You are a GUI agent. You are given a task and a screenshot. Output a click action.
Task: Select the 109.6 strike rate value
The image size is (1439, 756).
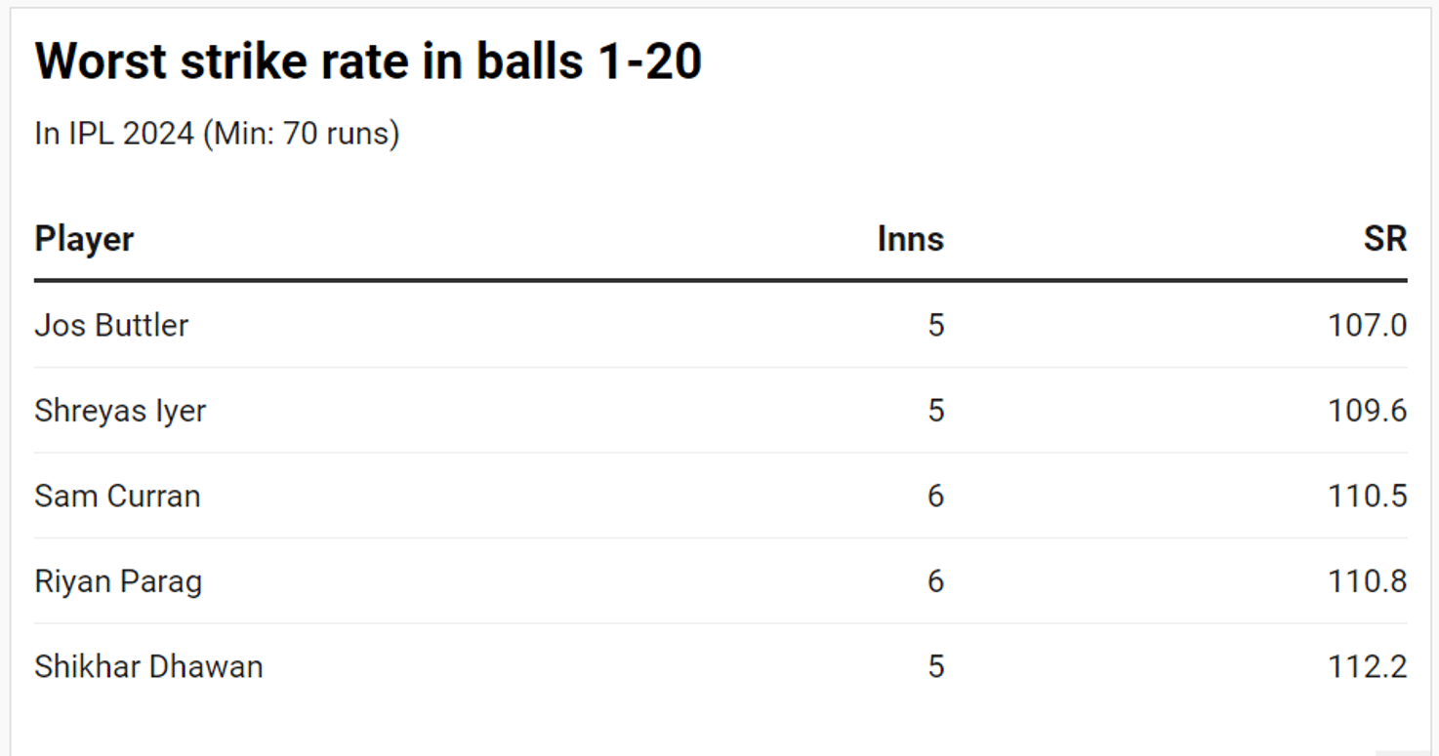tap(1367, 411)
